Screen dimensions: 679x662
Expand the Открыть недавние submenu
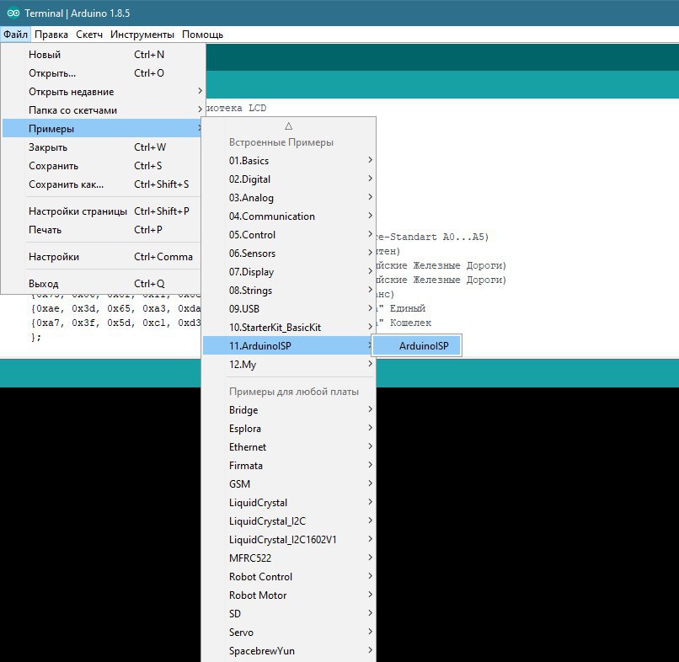pyautogui.click(x=104, y=92)
